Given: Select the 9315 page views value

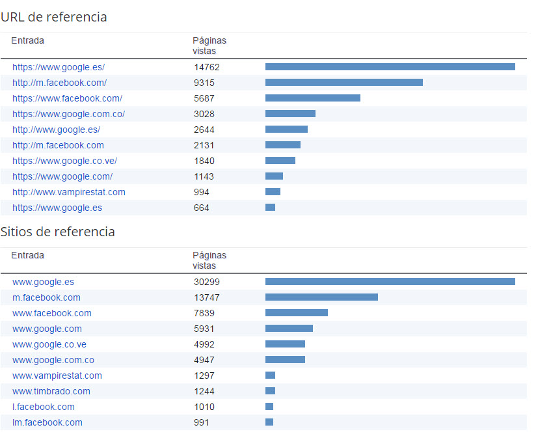Looking at the screenshot, I should (204, 83).
